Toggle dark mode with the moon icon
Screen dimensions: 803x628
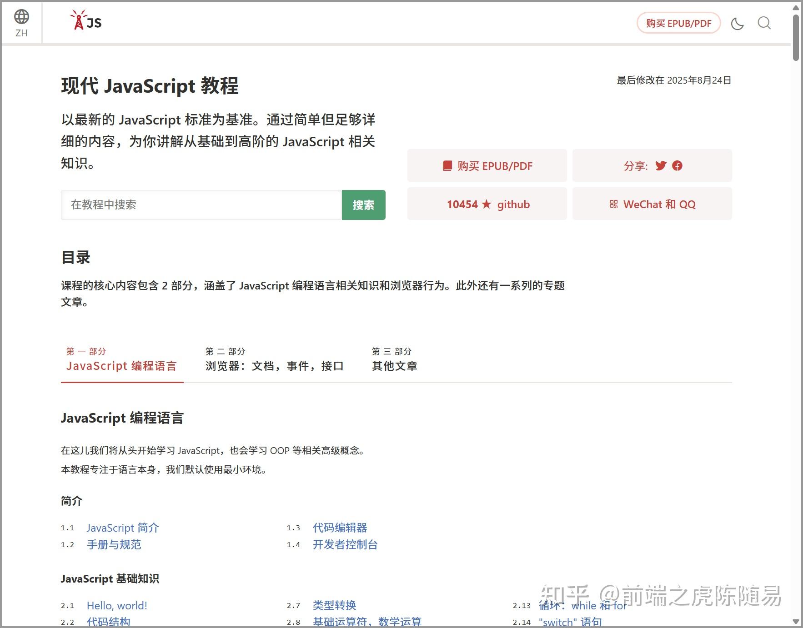tap(737, 23)
